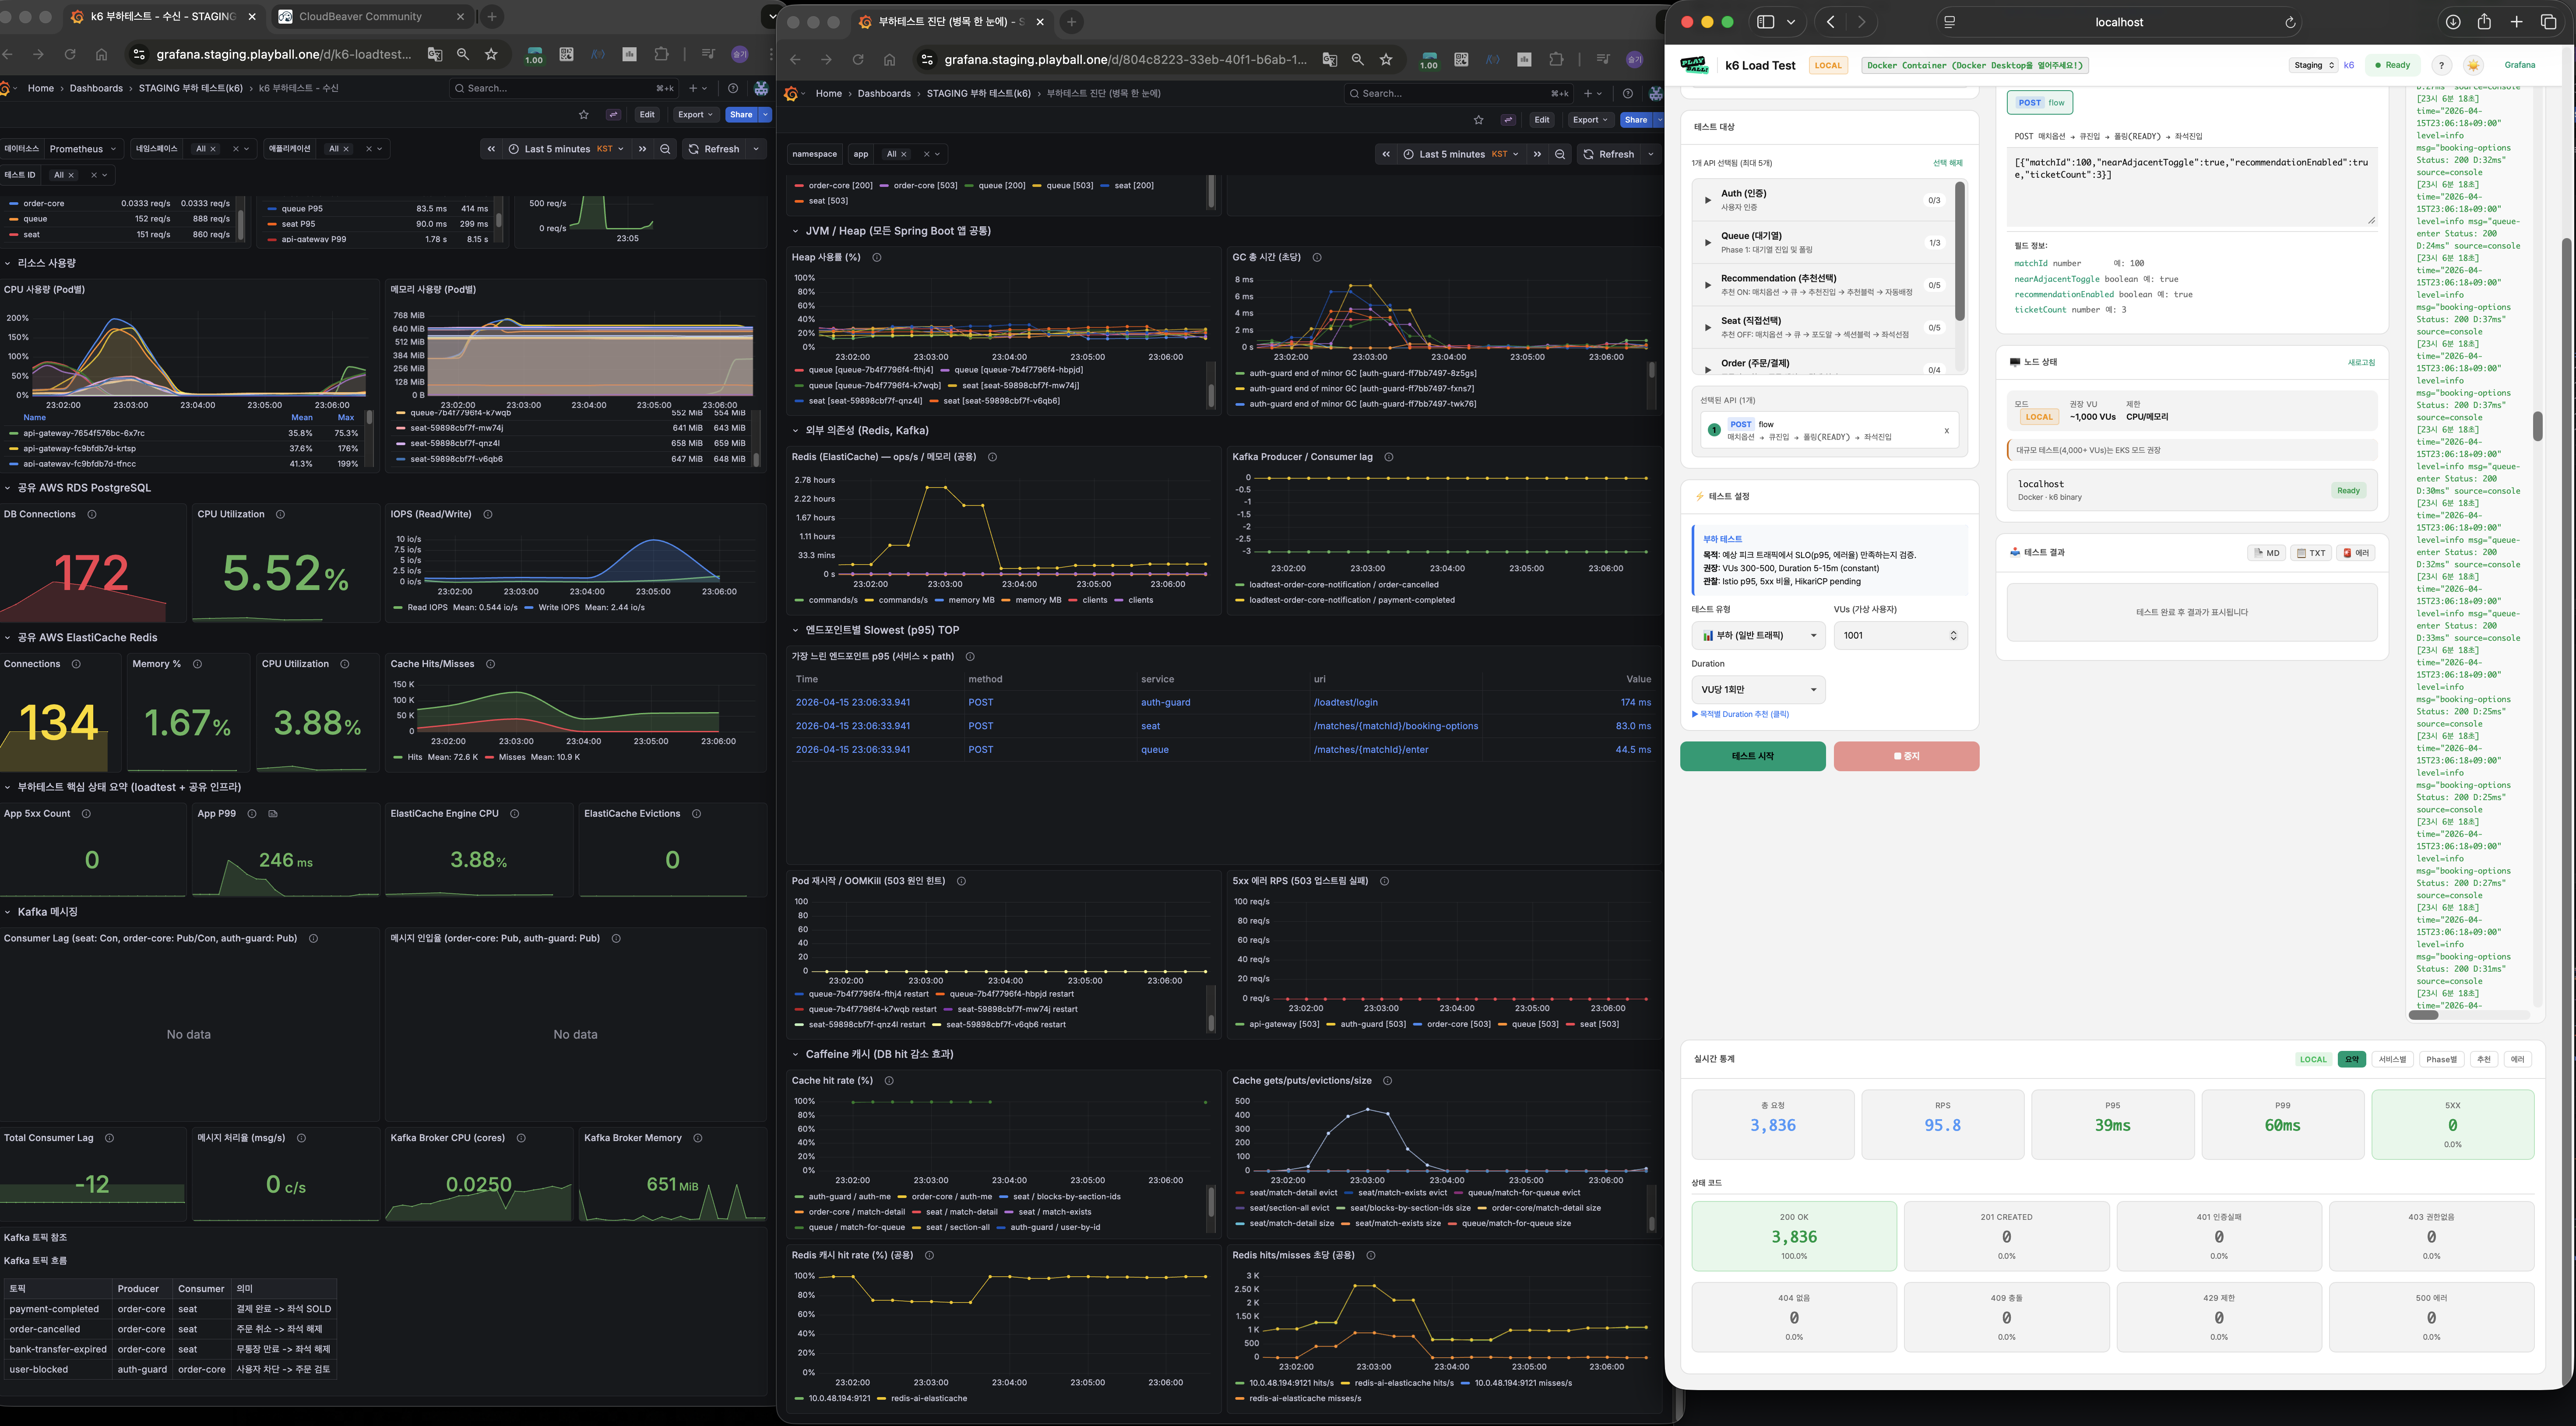Screen dimensions: 2576x1426
Task: Toggle the sun theme icon in k6 header
Action: (2473, 65)
